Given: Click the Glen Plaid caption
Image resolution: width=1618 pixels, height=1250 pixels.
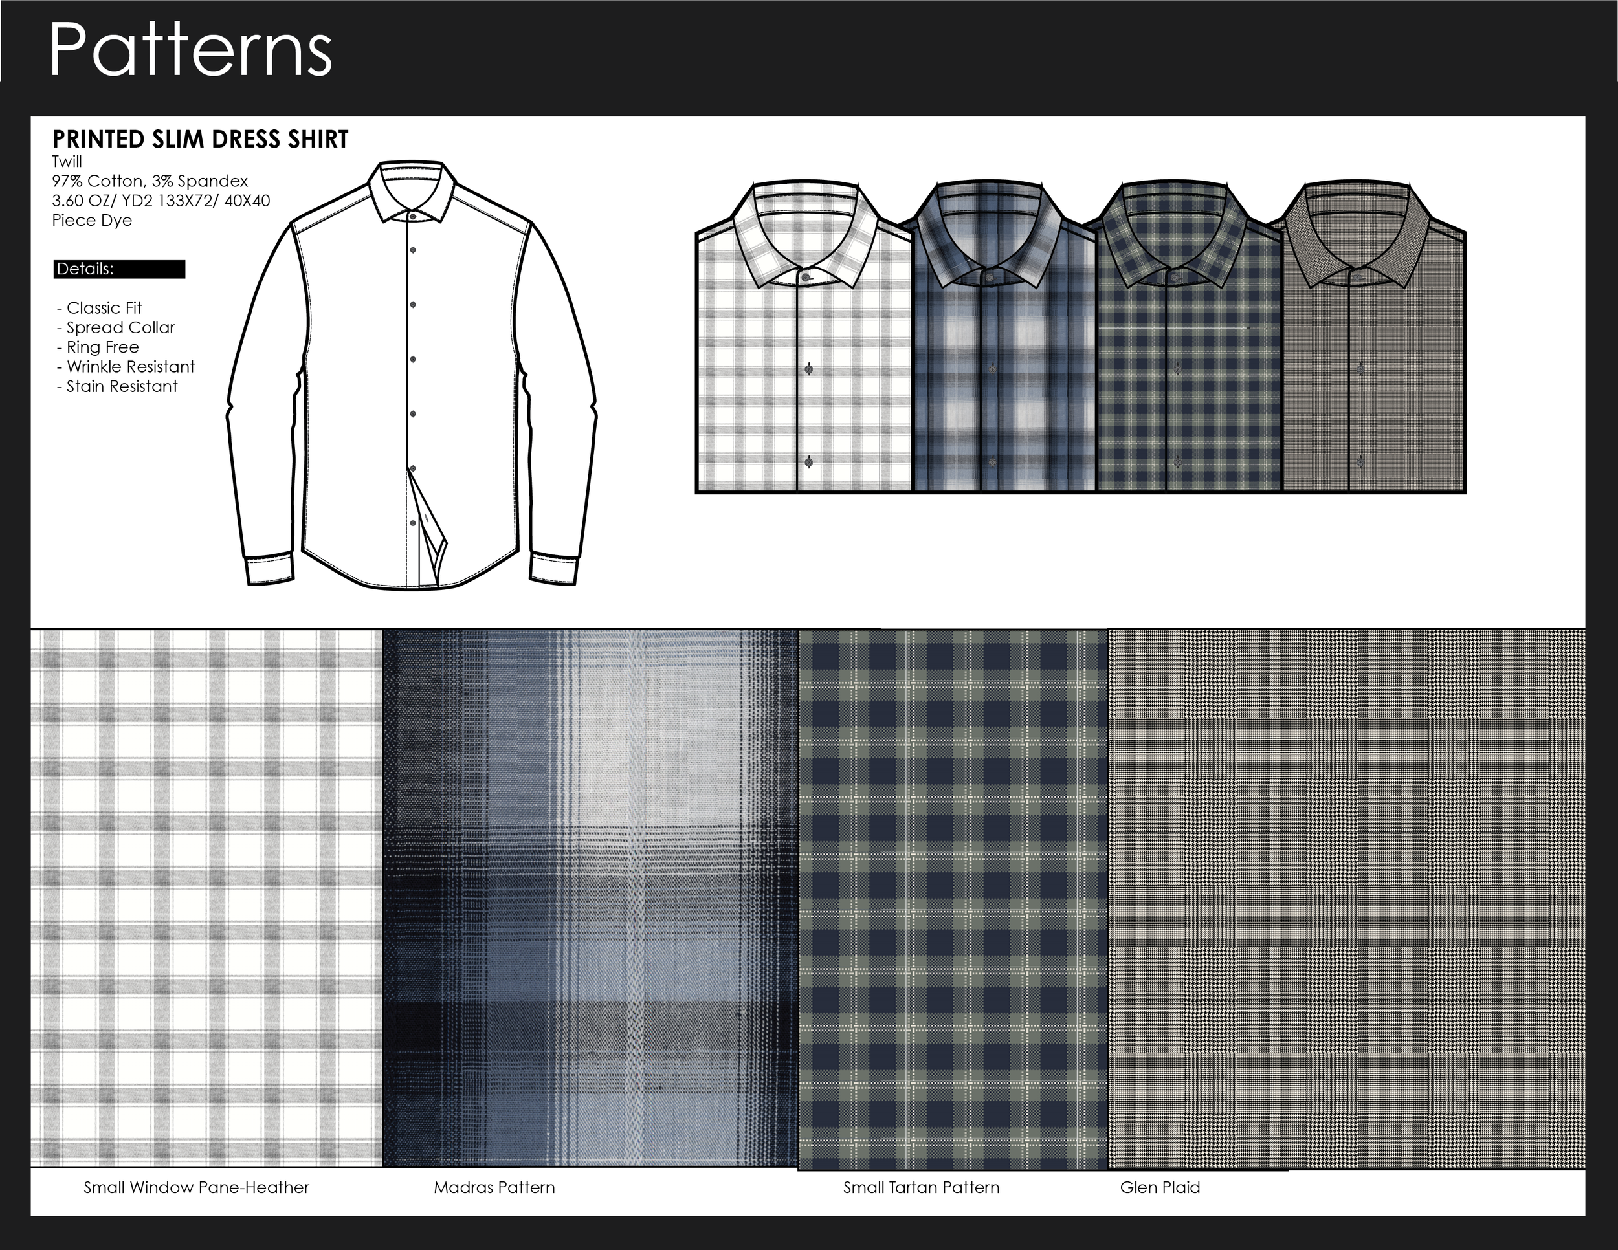Looking at the screenshot, I should [x=1159, y=1188].
